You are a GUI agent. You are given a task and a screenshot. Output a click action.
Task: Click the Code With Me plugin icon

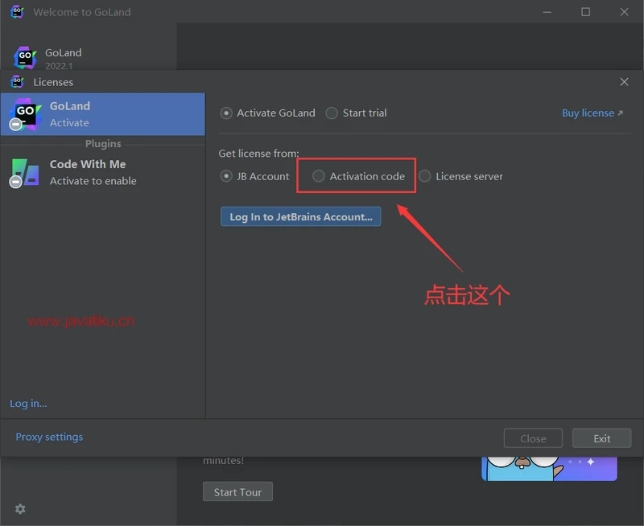pyautogui.click(x=25, y=172)
